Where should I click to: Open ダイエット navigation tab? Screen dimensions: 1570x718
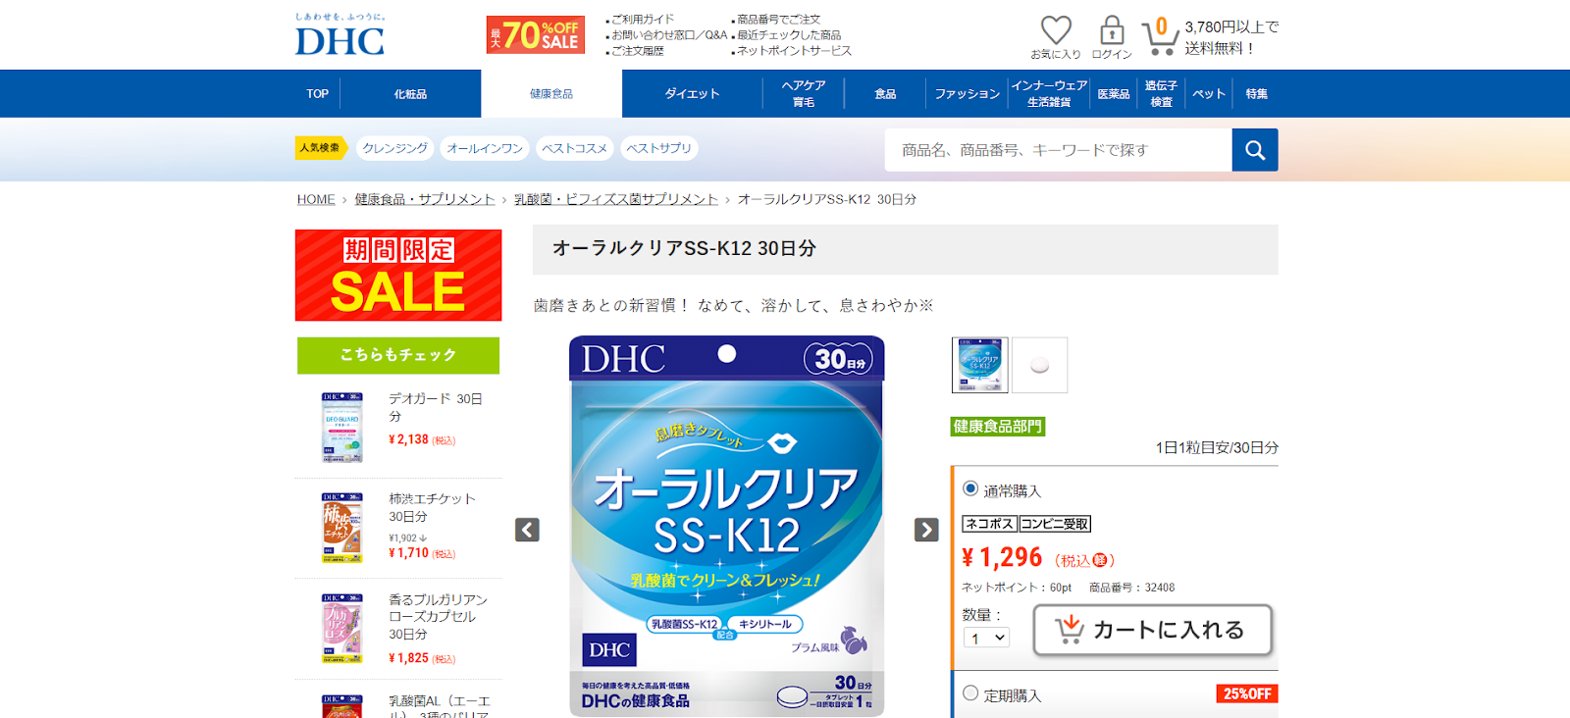(693, 94)
